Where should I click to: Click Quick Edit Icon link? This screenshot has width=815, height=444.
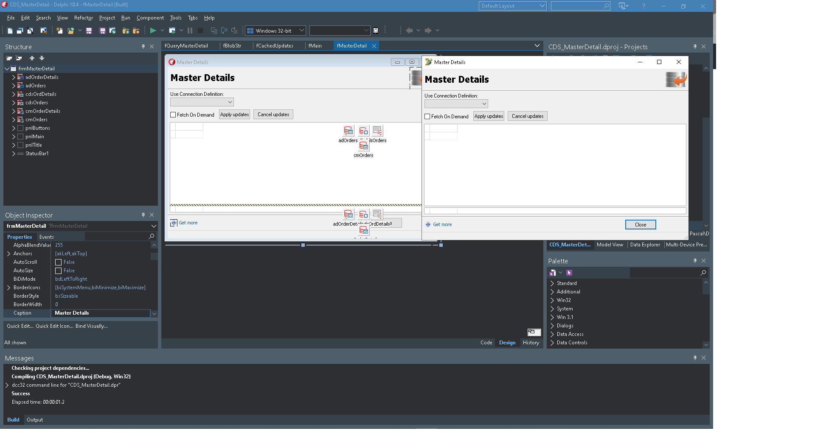point(54,326)
